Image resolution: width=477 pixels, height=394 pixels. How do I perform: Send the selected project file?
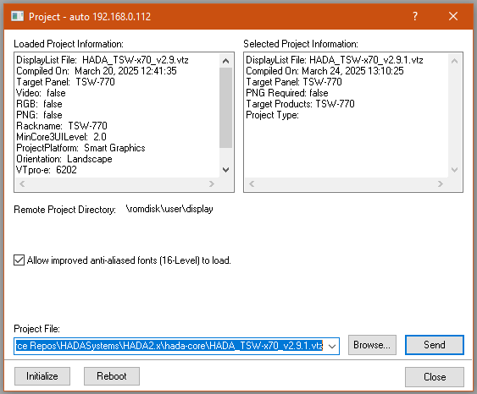click(x=435, y=345)
